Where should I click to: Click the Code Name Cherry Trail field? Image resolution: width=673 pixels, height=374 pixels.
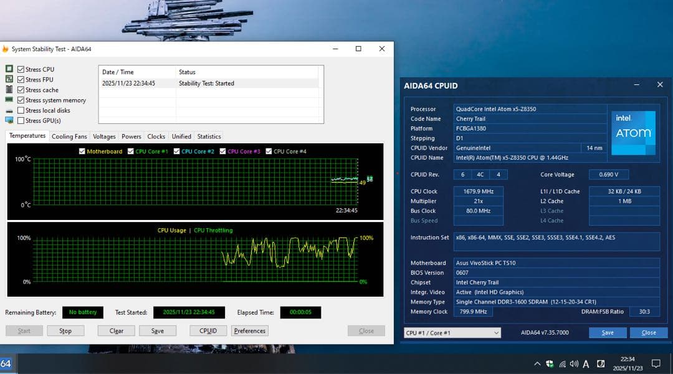coord(530,119)
